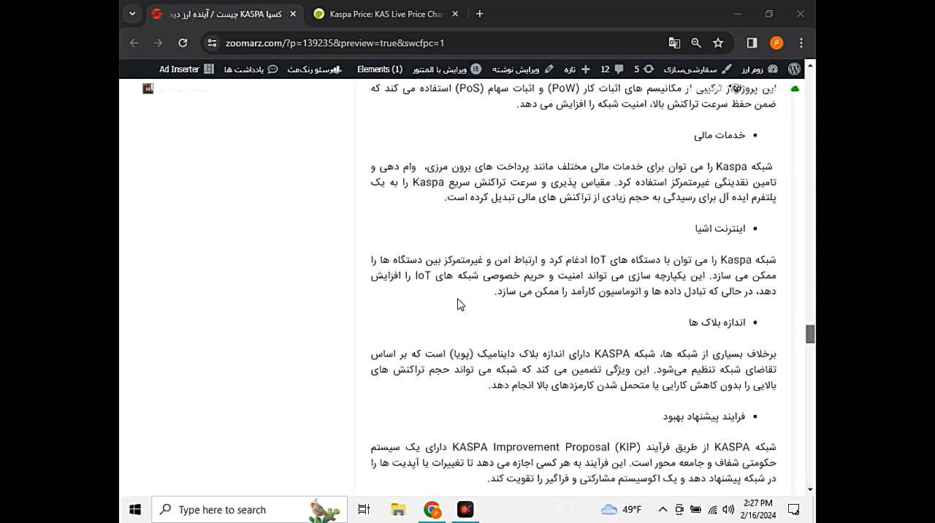The width and height of the screenshot is (935, 523).
Task: Open the Chrome profile avatar
Action: [776, 43]
